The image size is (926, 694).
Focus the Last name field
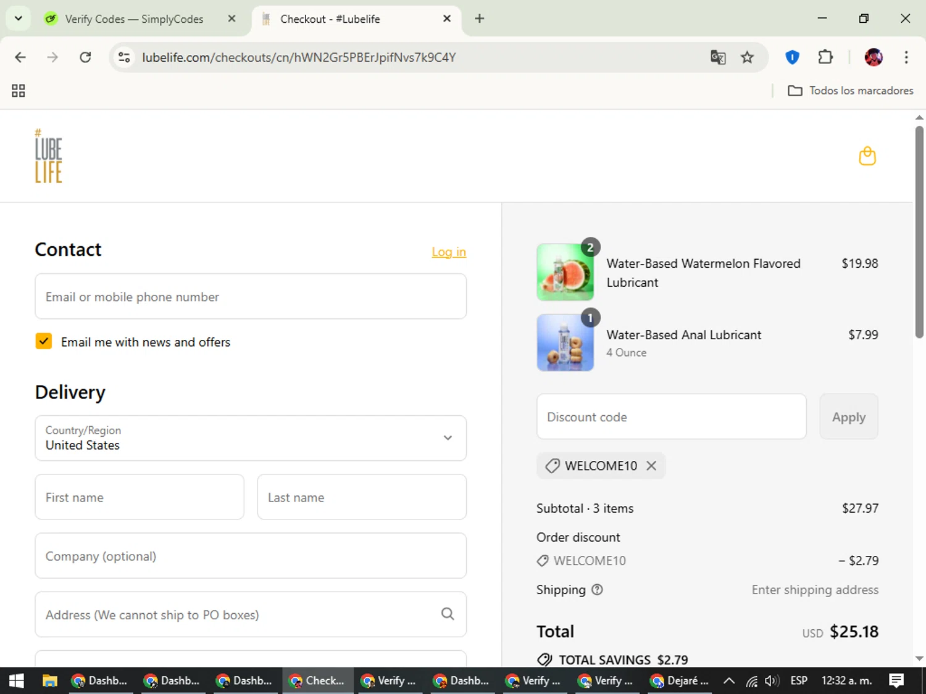pos(362,497)
